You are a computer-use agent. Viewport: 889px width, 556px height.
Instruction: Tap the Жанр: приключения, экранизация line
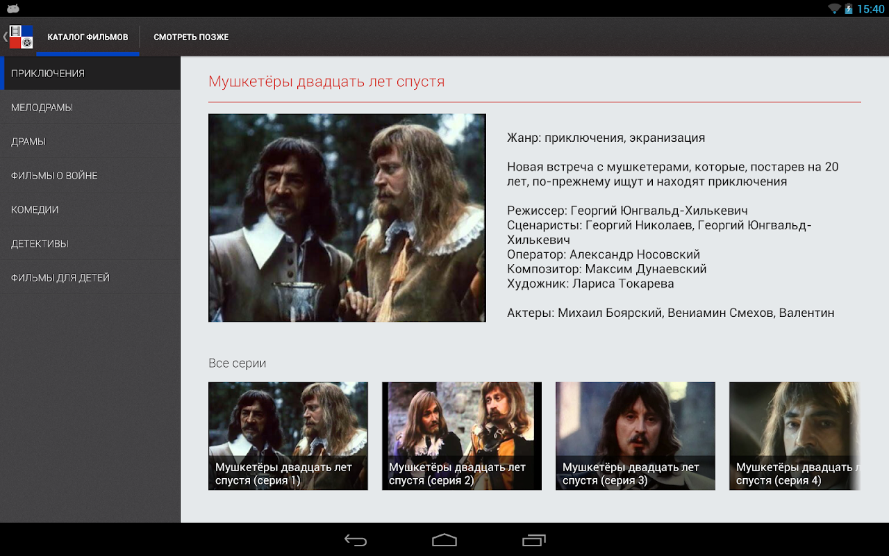click(x=606, y=138)
